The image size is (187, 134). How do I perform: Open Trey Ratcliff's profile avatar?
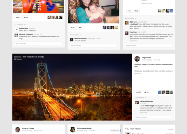tap(137, 59)
